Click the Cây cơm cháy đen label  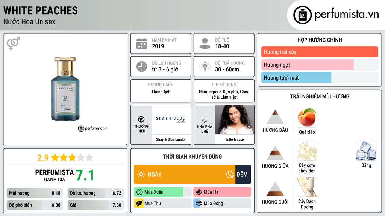pyautogui.click(x=307, y=168)
